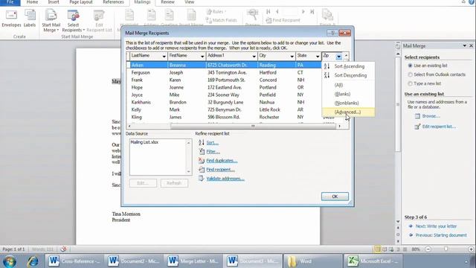Click the Next: Write your letter link
The image size is (476, 268).
[436, 226]
